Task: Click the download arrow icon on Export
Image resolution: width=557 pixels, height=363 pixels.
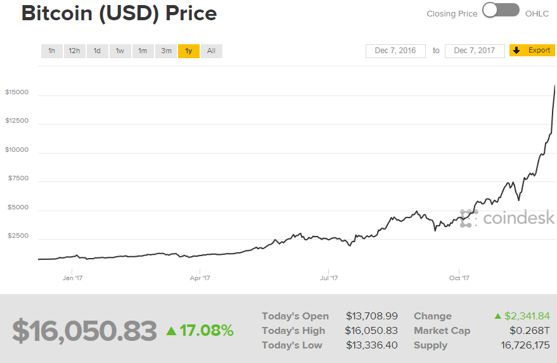Action: (516, 51)
